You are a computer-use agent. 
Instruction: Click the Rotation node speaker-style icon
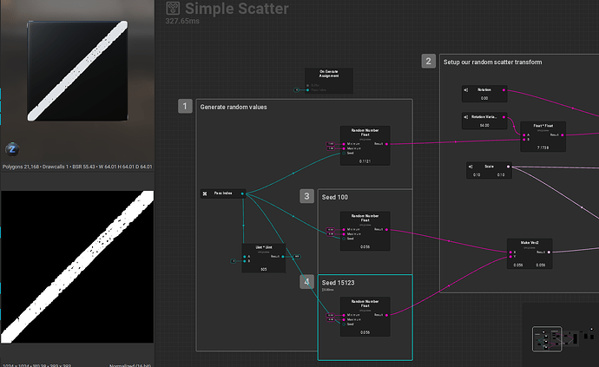pyautogui.click(x=467, y=89)
